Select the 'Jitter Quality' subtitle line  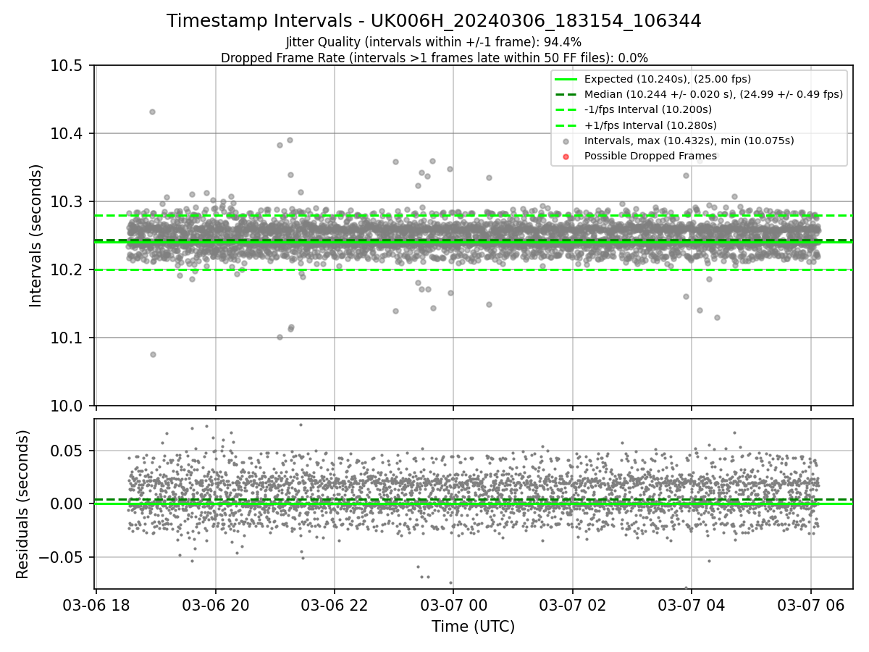click(434, 42)
